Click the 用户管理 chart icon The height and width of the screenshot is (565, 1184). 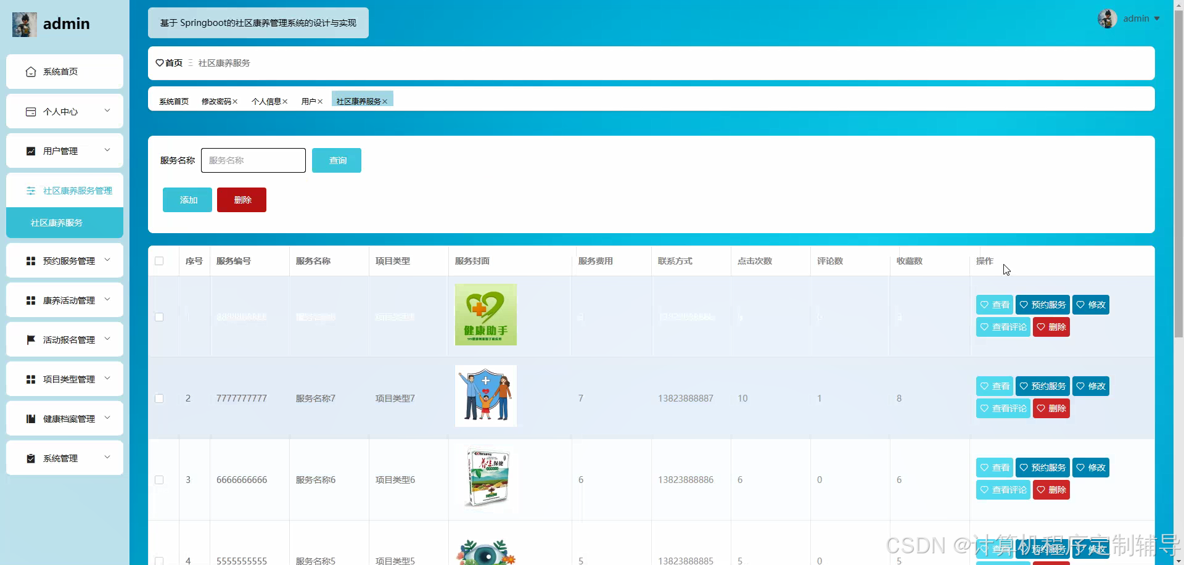(x=31, y=151)
